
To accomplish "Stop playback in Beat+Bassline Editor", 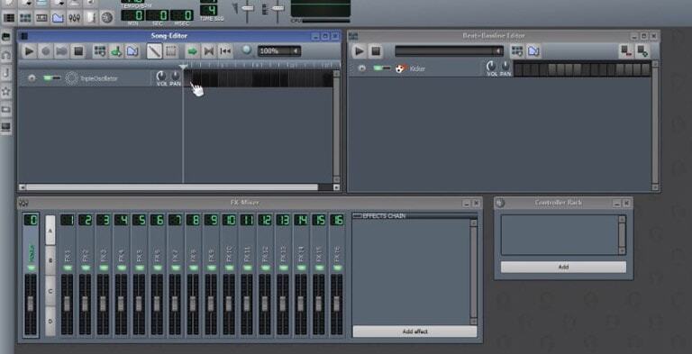I will (x=376, y=51).
